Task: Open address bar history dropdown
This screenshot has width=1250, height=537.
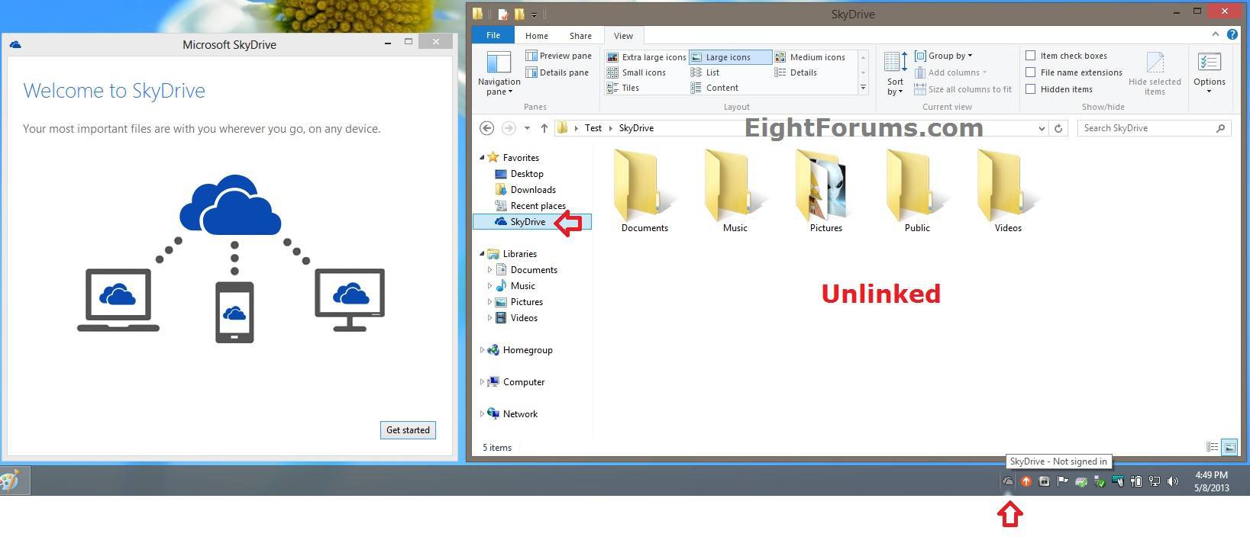Action: point(1042,128)
